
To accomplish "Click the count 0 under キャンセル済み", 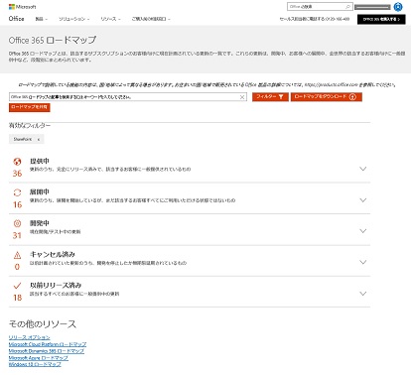I will [x=17, y=267].
